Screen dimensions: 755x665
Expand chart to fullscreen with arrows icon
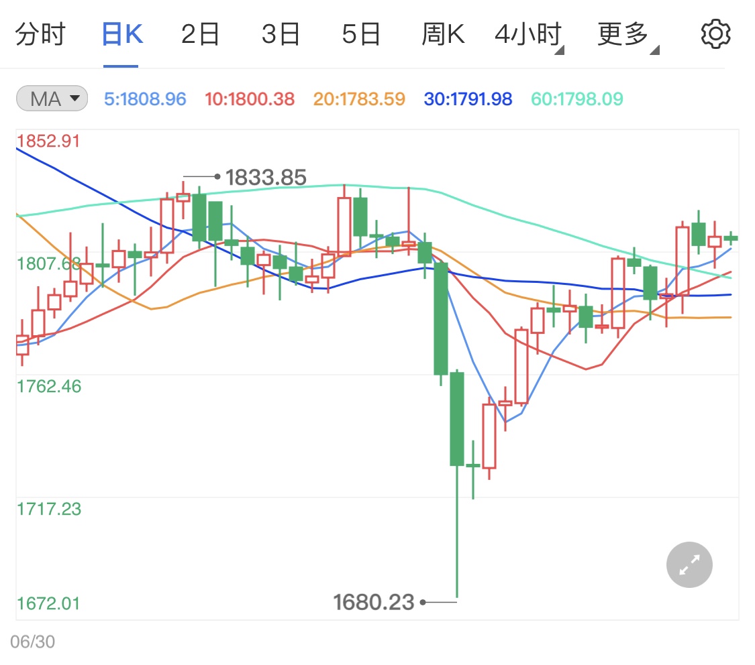[x=689, y=564]
